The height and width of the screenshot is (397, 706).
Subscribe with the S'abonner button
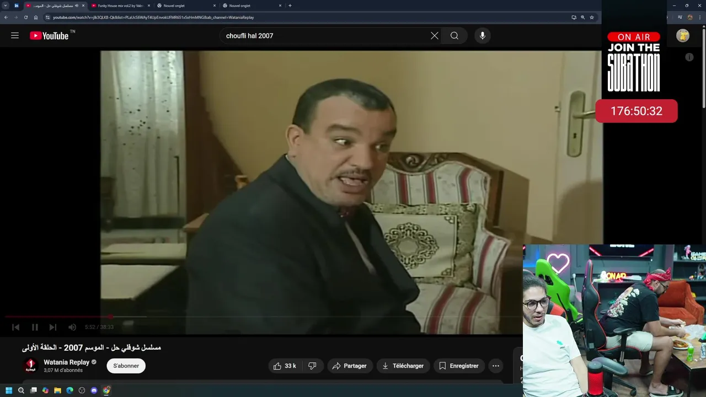(x=126, y=366)
